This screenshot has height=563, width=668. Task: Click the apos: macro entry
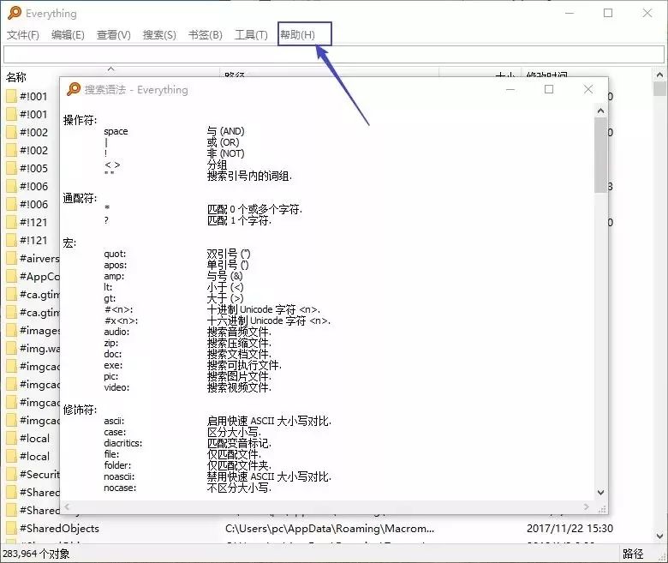coord(115,265)
